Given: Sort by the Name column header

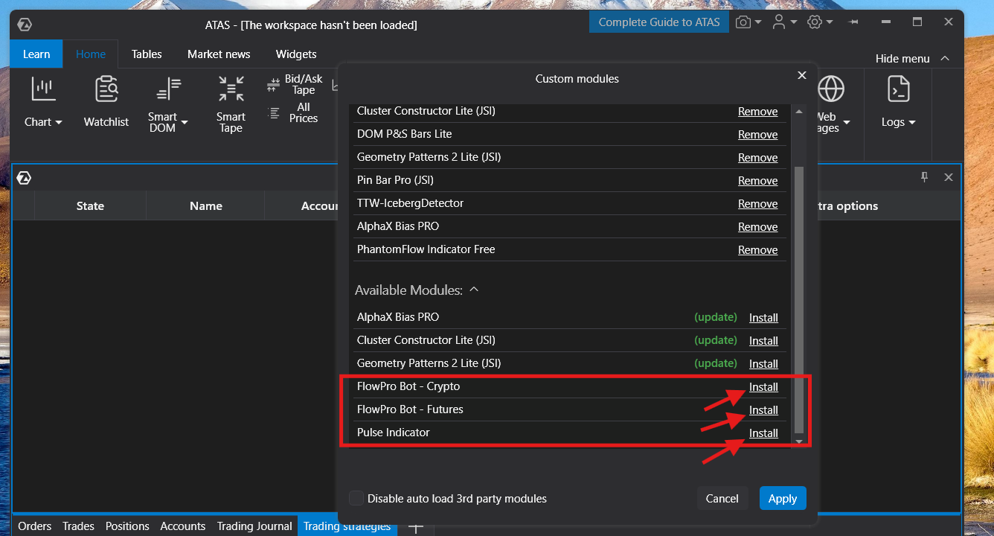Looking at the screenshot, I should click(x=206, y=206).
